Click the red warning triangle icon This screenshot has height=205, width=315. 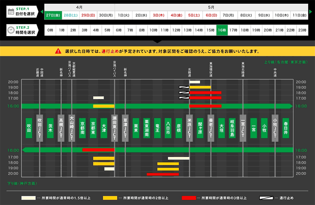[x=58, y=51]
